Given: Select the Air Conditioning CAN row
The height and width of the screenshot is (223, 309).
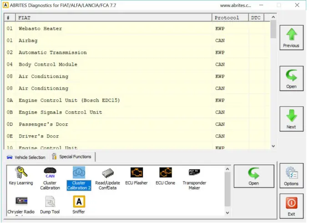Looking at the screenshot, I should [137, 88].
